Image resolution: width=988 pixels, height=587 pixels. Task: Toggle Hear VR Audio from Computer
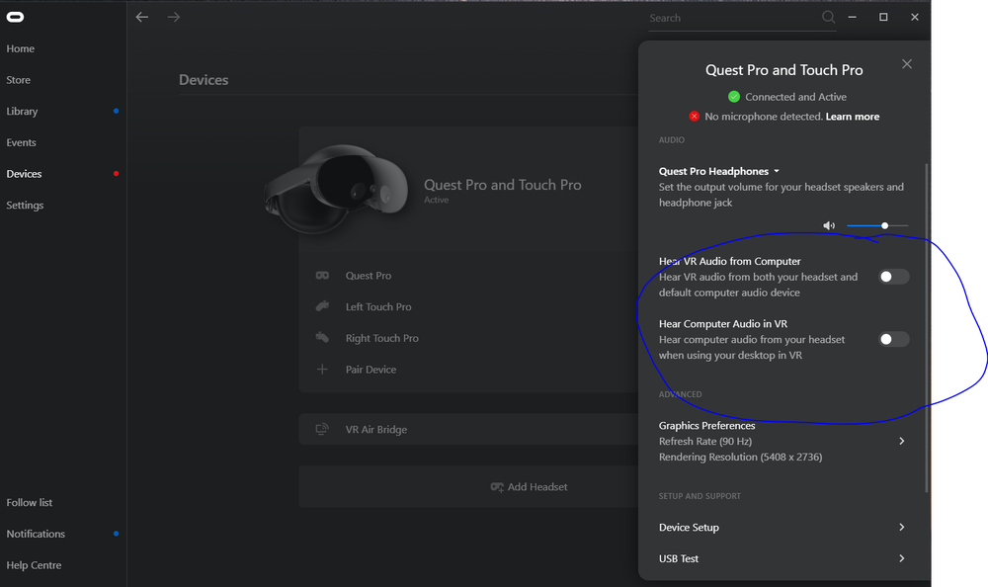tap(893, 277)
